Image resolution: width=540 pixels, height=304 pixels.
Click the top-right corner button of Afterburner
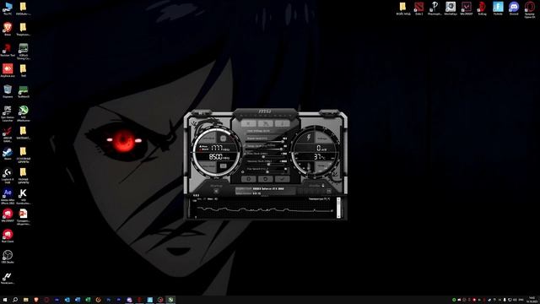tap(329, 113)
